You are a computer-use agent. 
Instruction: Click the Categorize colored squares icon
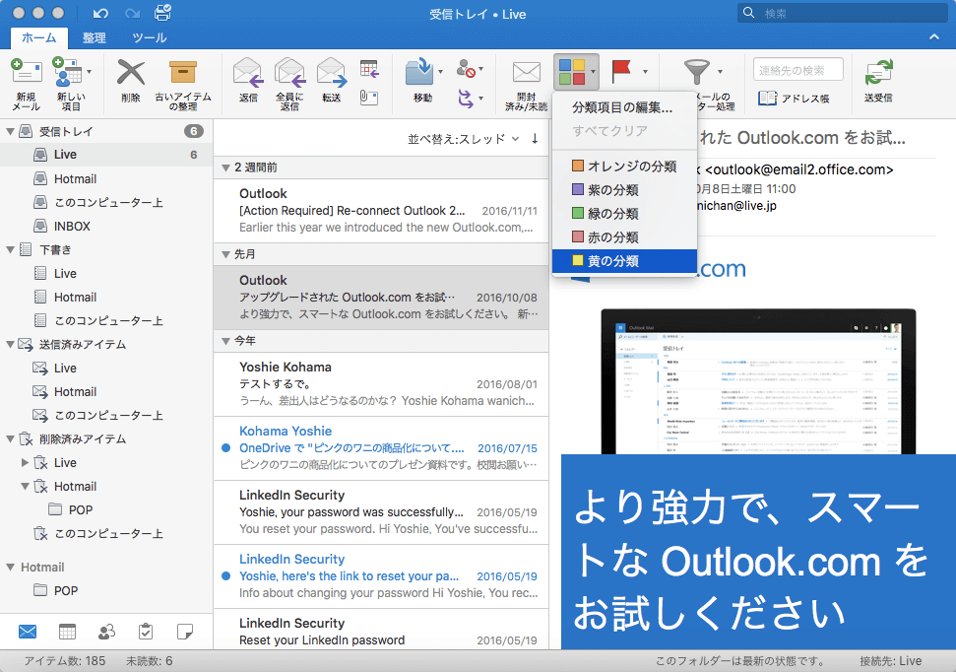coord(572,71)
